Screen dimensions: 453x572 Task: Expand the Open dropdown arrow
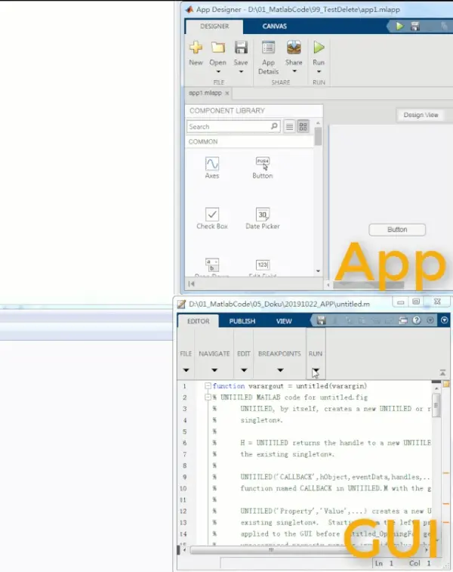pos(218,72)
